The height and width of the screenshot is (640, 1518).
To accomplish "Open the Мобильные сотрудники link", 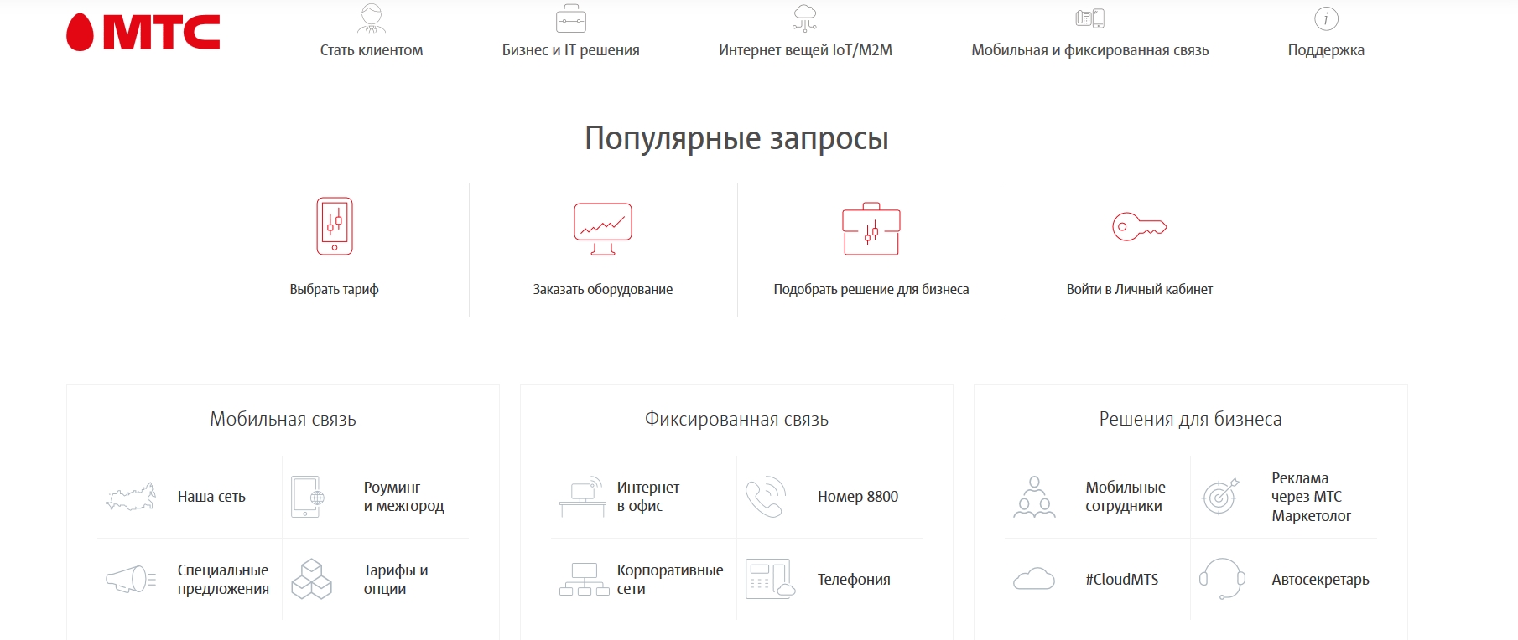I will [1125, 497].
